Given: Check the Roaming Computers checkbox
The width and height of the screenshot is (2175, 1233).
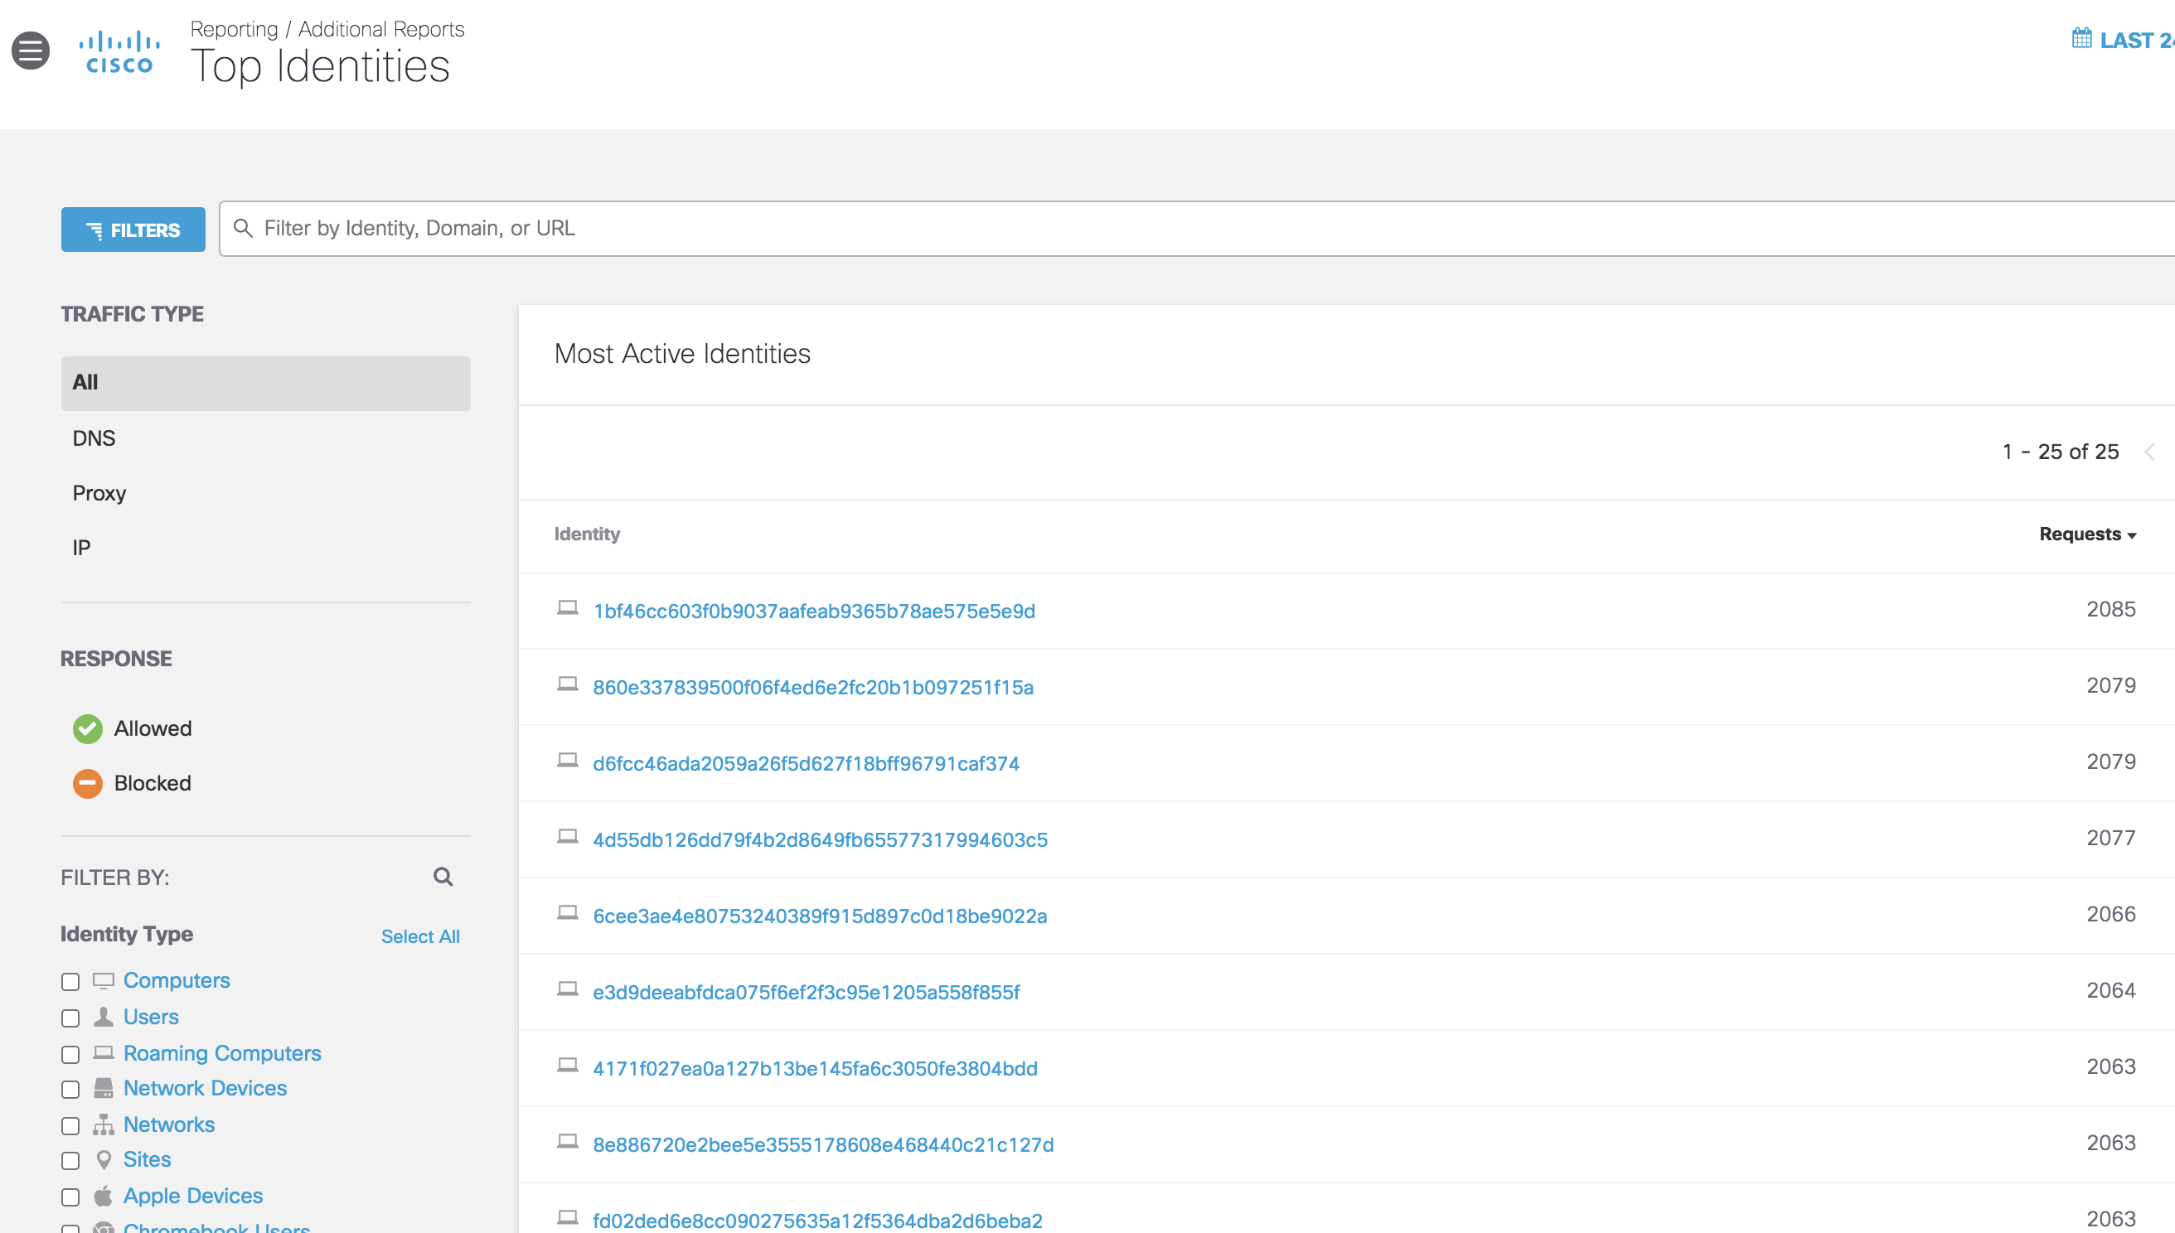Looking at the screenshot, I should (70, 1055).
